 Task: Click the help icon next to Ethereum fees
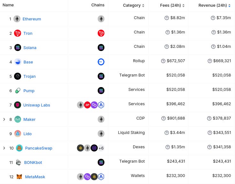(167, 18)
